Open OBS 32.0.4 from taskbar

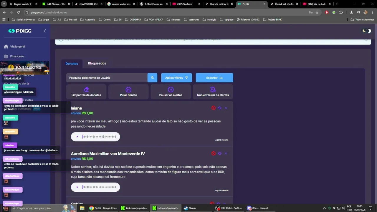[229, 208]
